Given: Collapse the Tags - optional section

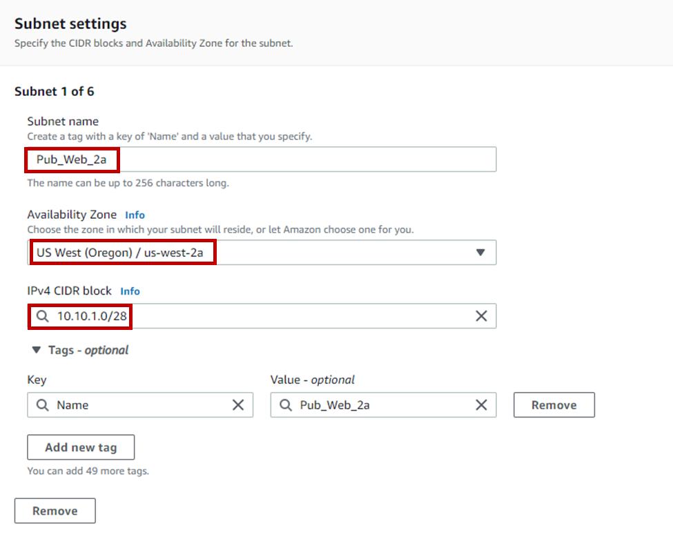Looking at the screenshot, I should pyautogui.click(x=37, y=350).
